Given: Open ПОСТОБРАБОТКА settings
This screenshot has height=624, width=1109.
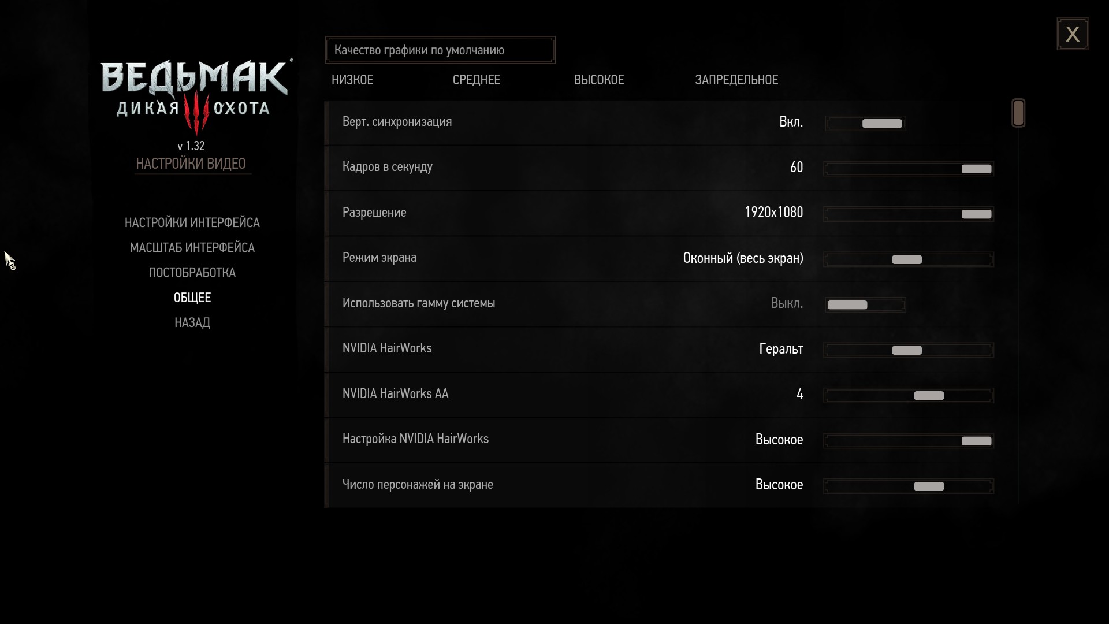Looking at the screenshot, I should (192, 272).
